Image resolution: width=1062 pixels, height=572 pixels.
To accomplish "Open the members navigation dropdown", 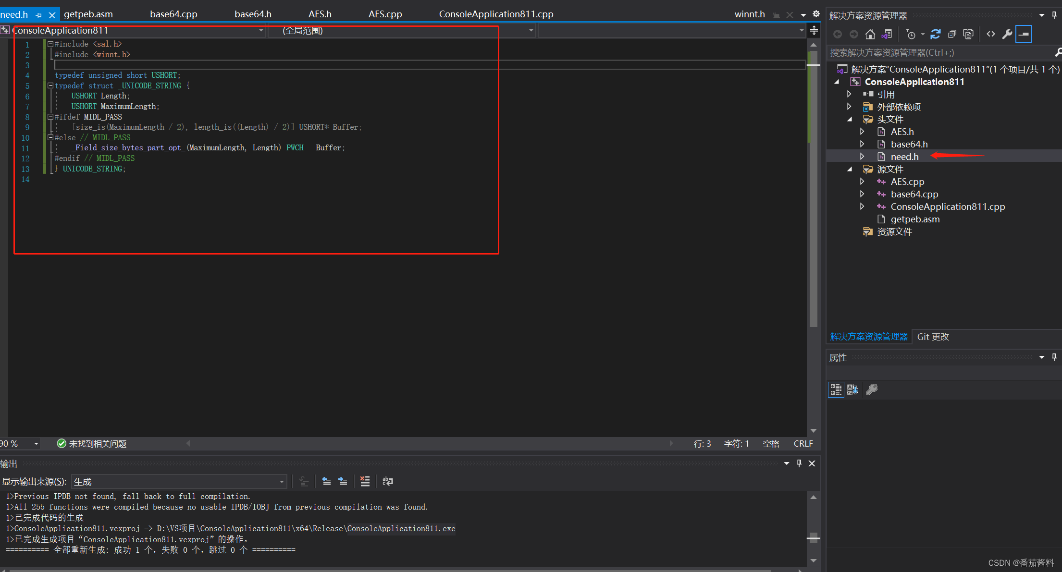I will coord(801,31).
